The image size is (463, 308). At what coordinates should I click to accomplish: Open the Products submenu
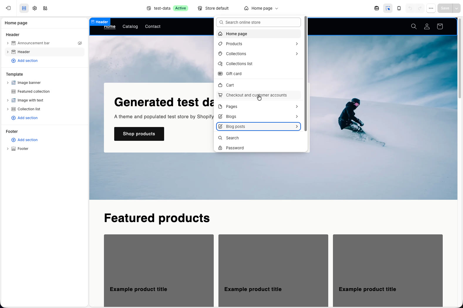click(258, 44)
